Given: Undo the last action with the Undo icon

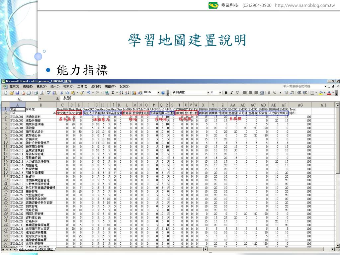Looking at the screenshot, I should click(x=89, y=93).
